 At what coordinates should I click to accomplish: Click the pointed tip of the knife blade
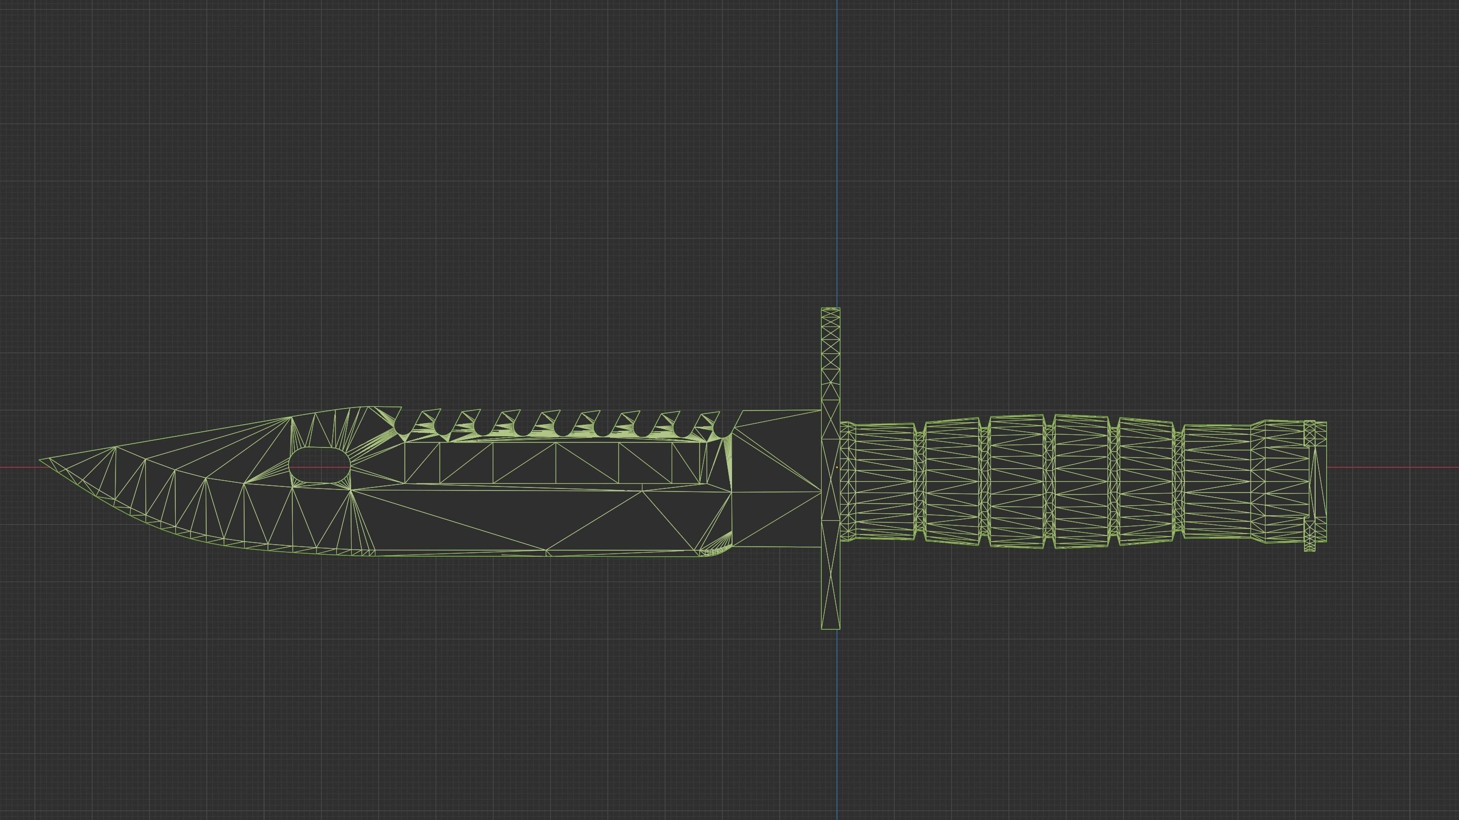41,460
